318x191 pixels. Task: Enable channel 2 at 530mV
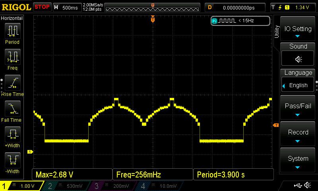[68, 186]
